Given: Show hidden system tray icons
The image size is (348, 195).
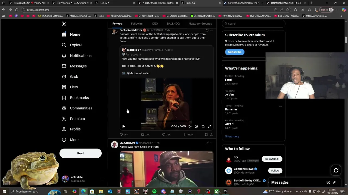Looking at the screenshot, I should point(297,191).
